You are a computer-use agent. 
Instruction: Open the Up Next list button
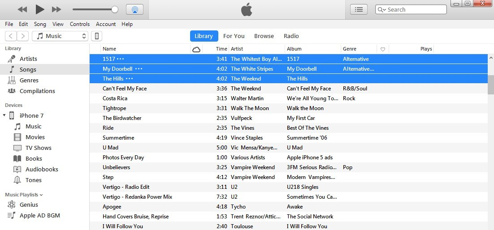coord(359,9)
